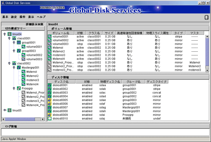Collapse the linux04 tree node
The width and height of the screenshot is (211, 142).
[x=5, y=34]
